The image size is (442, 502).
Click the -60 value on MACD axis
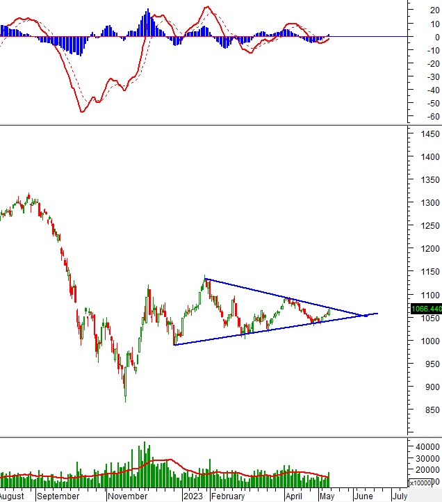434,117
